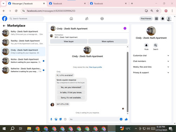Open browser zoom magnifier icon
Image resolution: width=176 pixels, height=132 pixels.
152,11
